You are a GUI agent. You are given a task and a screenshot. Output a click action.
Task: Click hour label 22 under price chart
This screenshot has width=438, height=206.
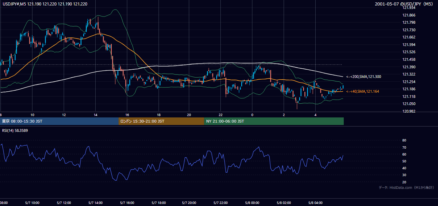tap(221, 115)
